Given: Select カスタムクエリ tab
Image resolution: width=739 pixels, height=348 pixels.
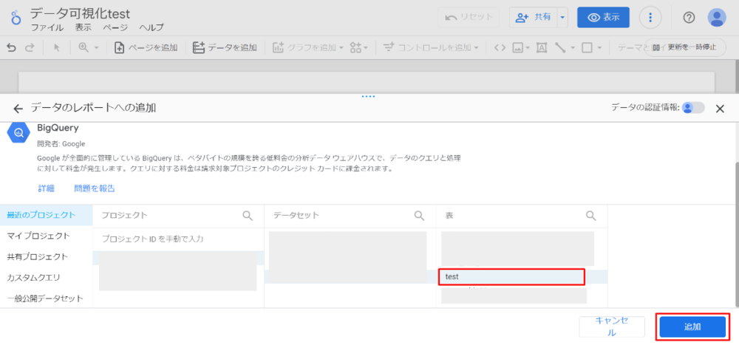Looking at the screenshot, I should pyautogui.click(x=46, y=278).
